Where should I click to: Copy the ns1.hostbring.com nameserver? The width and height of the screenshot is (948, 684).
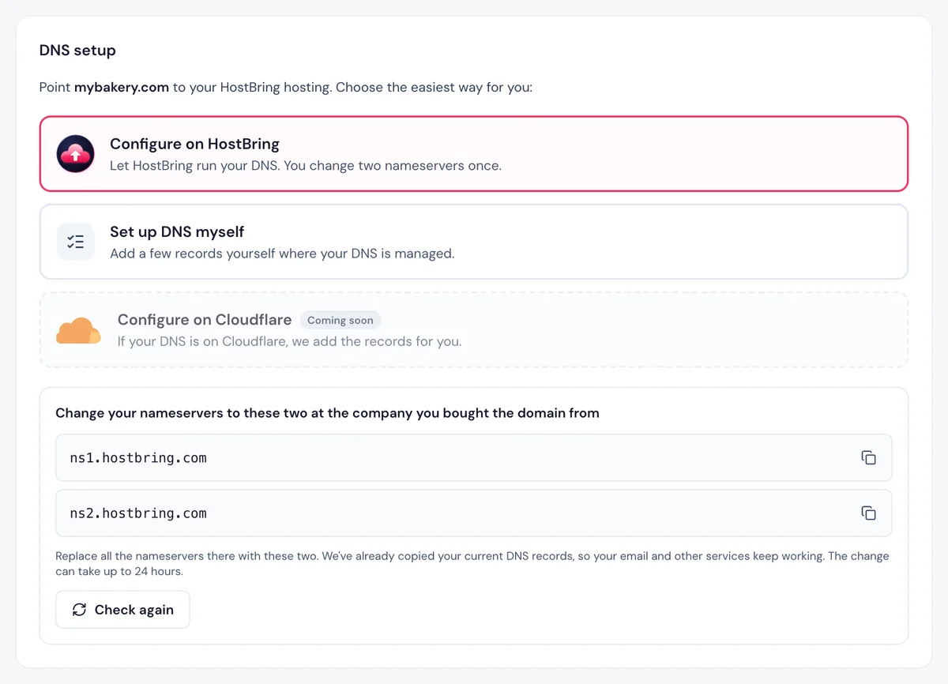[x=868, y=458]
